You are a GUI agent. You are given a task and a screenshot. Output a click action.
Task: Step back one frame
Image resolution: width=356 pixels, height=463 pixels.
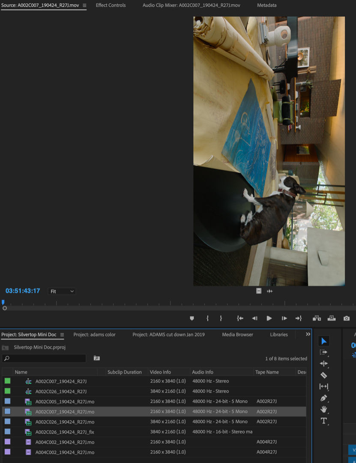pos(254,318)
